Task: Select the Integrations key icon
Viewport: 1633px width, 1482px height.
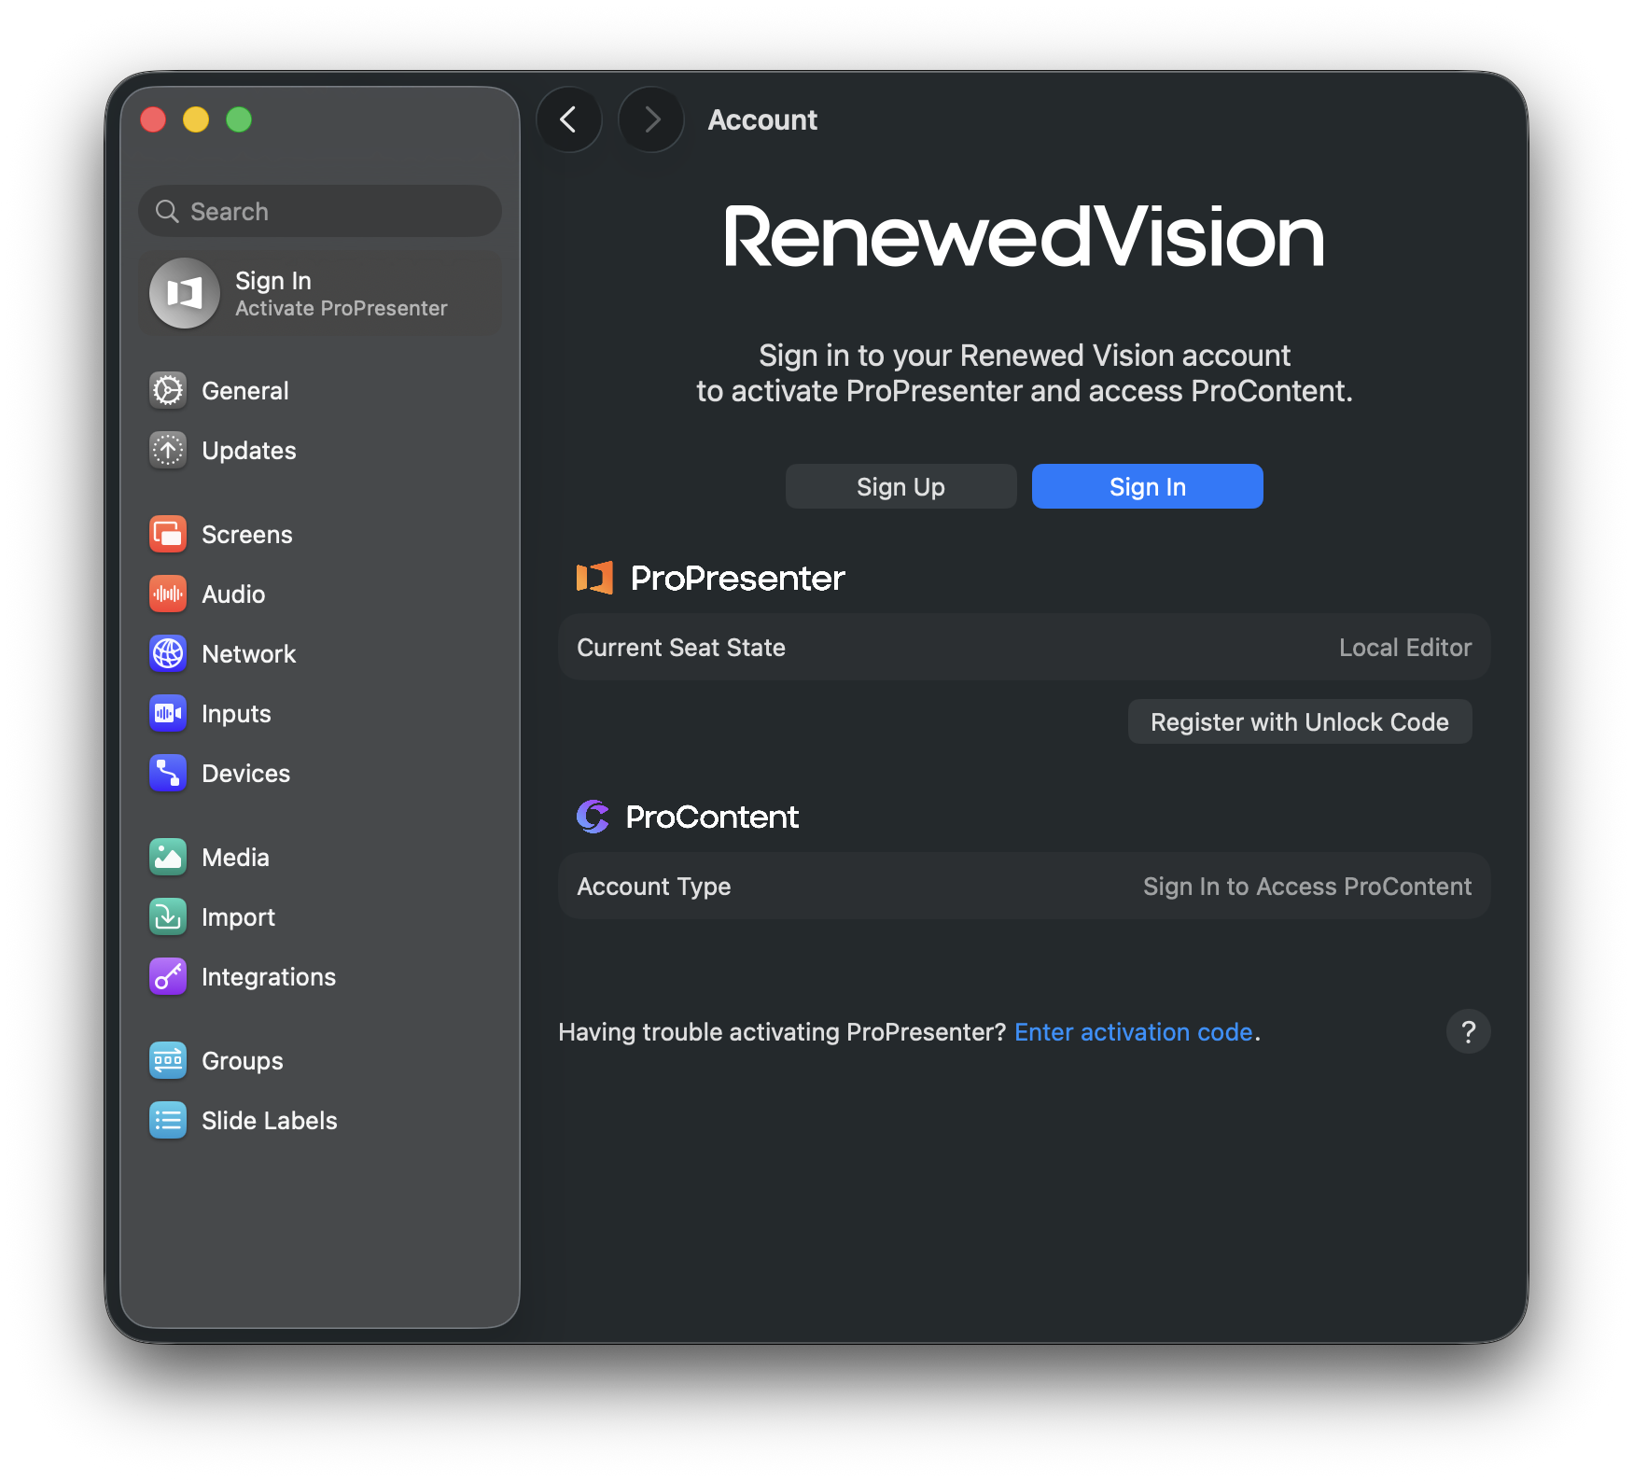Action: [168, 976]
